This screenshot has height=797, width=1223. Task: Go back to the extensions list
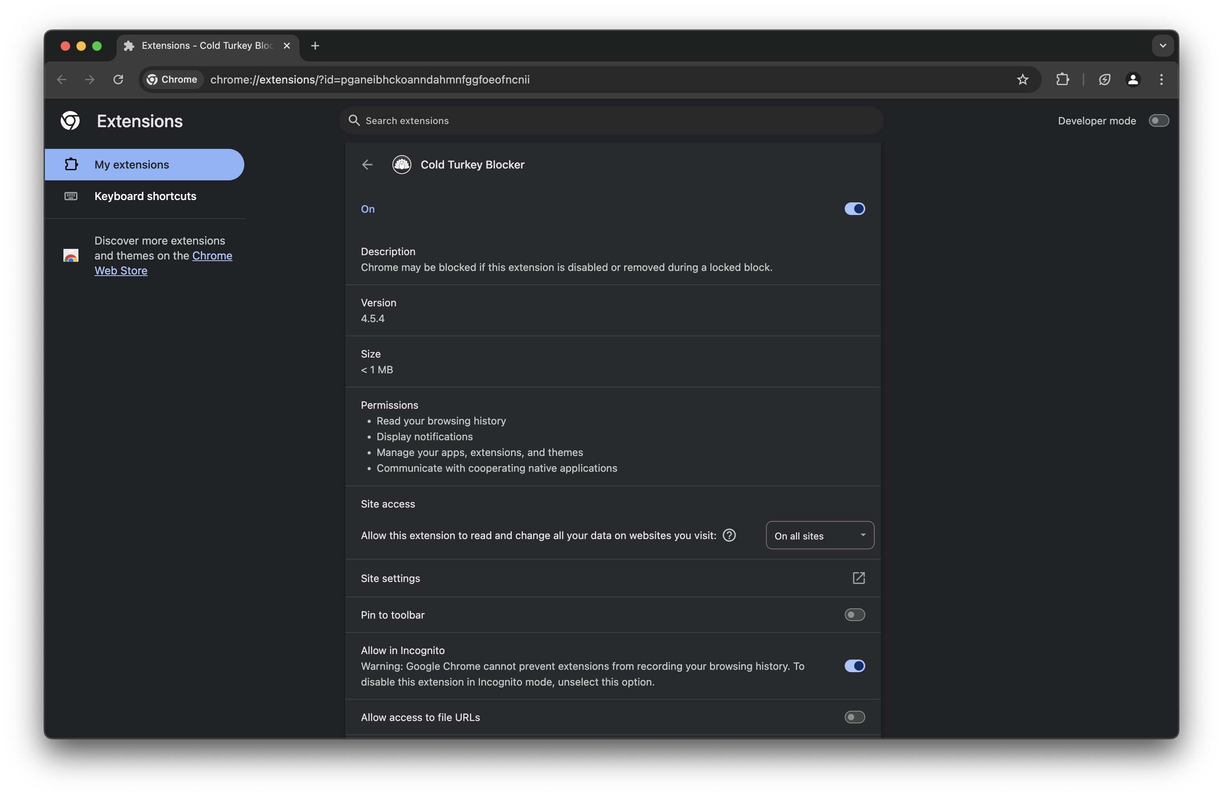tap(367, 164)
